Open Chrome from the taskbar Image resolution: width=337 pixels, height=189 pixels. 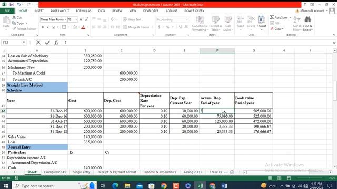coord(164,186)
